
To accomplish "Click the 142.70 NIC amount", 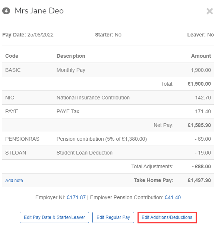I will (203, 98).
